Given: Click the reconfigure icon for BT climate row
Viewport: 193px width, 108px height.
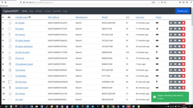Looking at the screenshot, I should pyautogui.click(x=175, y=23).
